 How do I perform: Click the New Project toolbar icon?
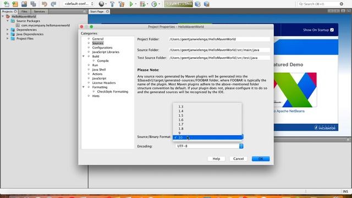[x=15, y=4]
